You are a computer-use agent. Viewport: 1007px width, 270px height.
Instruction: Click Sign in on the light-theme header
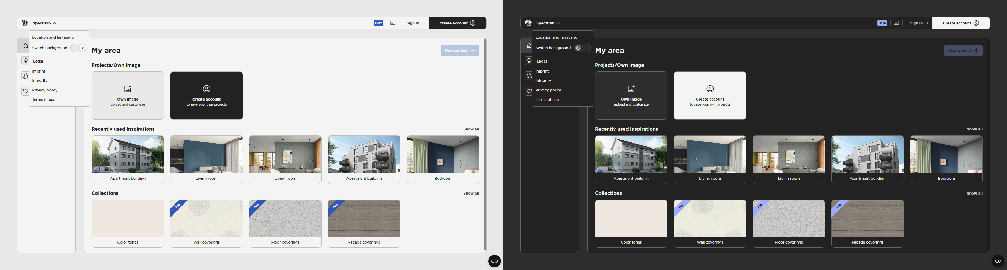[415, 23]
